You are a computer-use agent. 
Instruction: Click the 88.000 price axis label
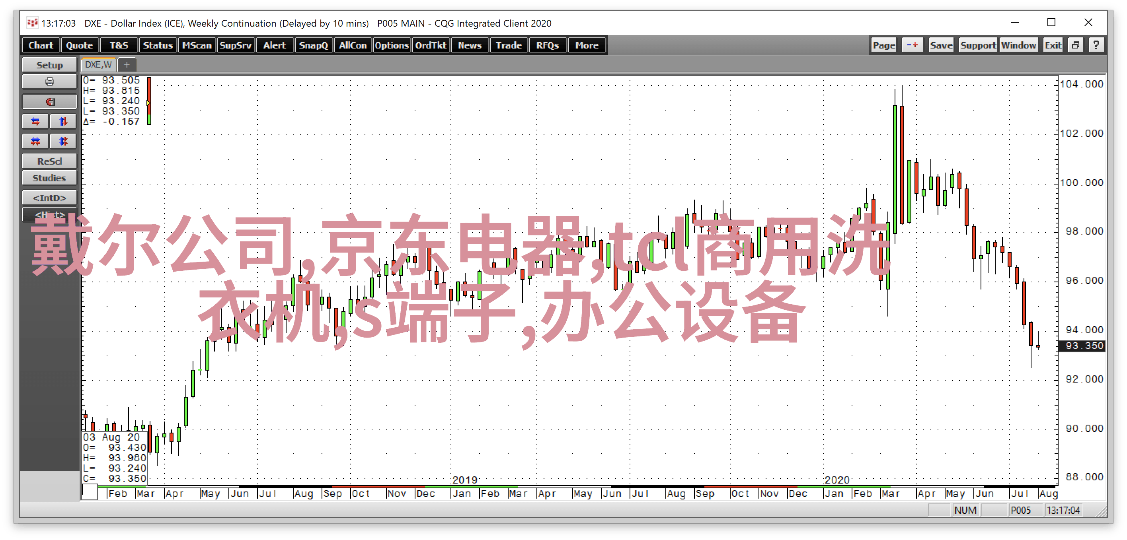click(1084, 477)
